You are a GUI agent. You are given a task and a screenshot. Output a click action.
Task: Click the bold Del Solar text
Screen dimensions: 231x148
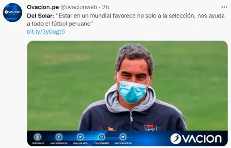point(40,16)
